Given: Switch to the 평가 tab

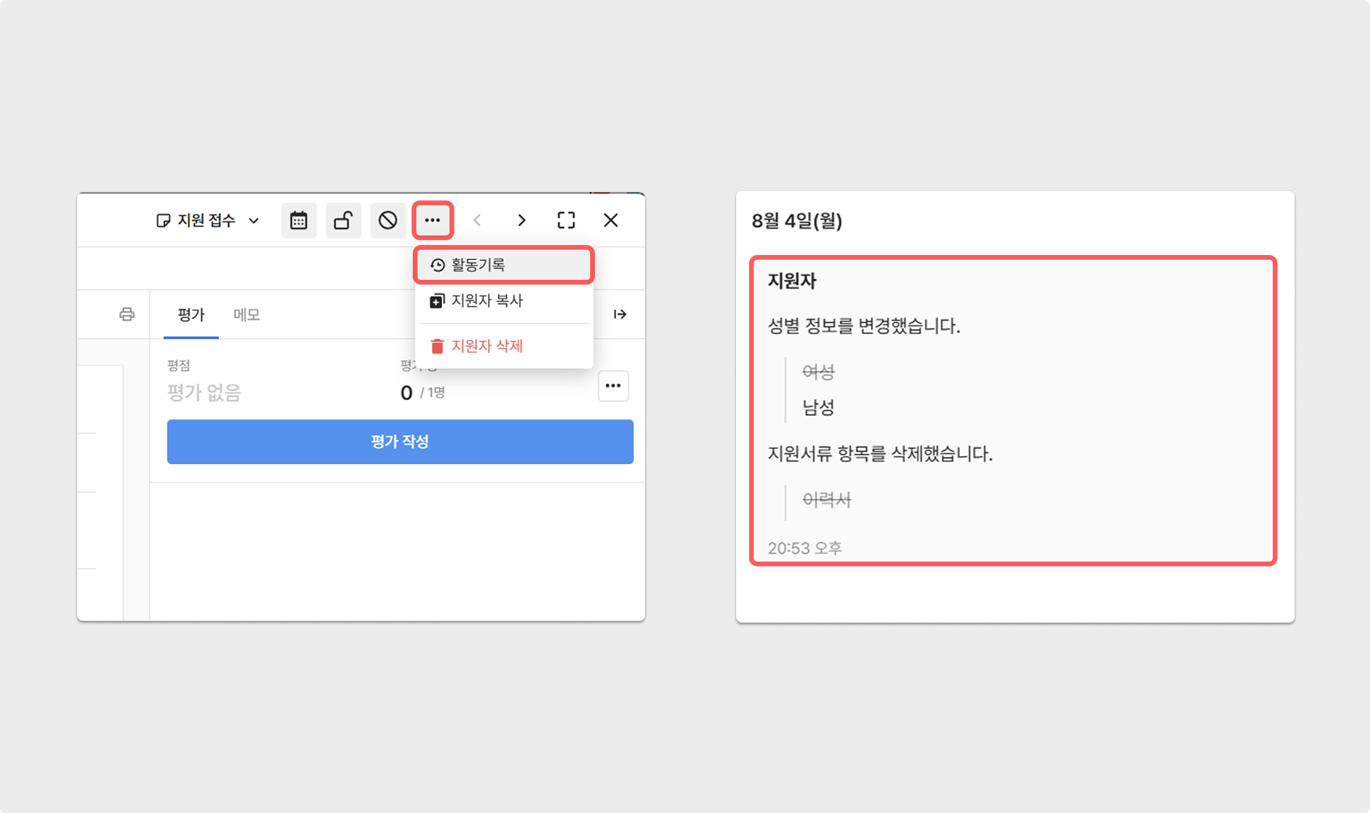Looking at the screenshot, I should point(191,315).
